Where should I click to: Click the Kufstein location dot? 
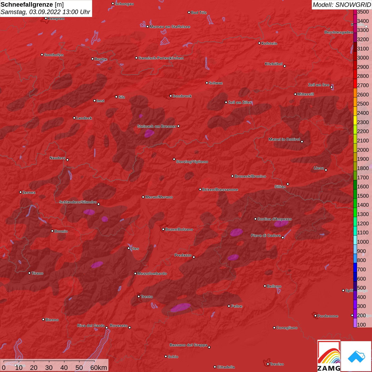click(259, 43)
